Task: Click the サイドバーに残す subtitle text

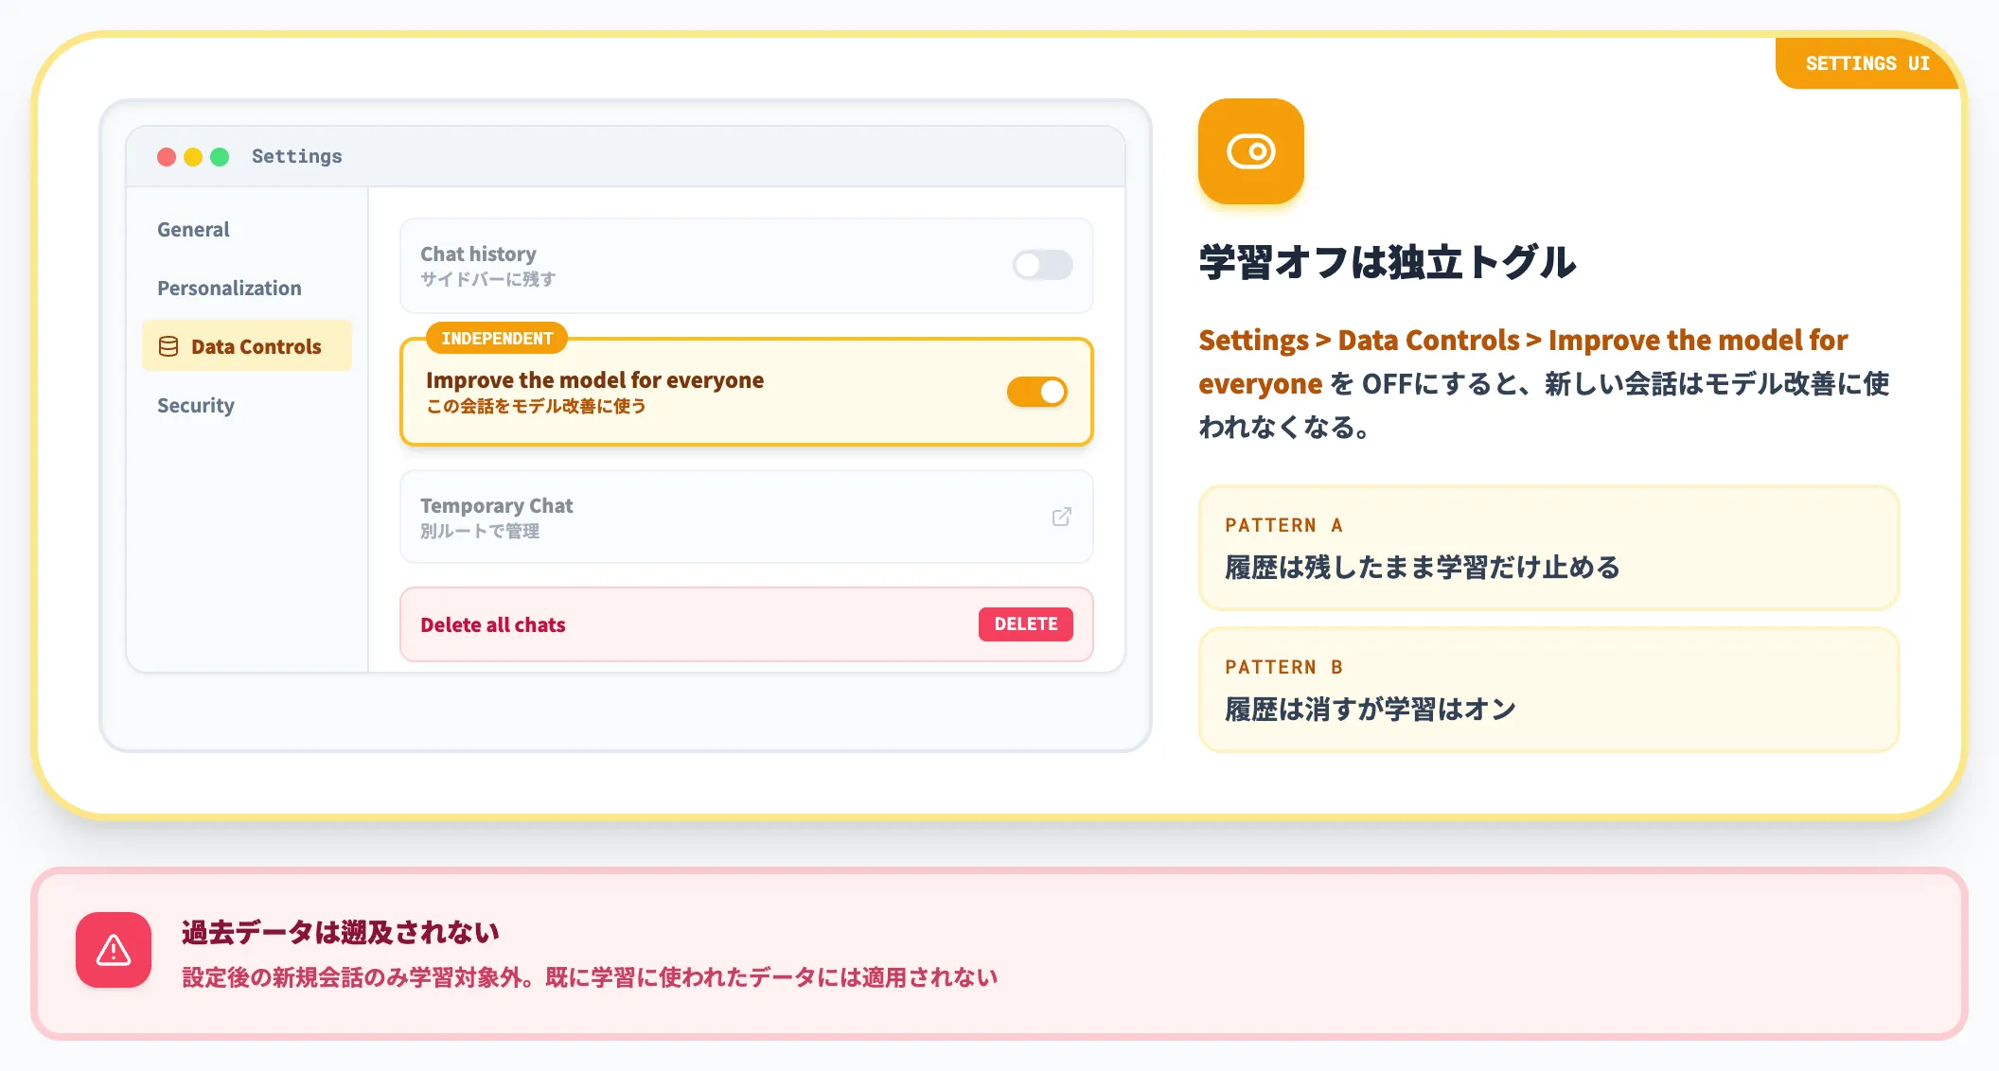Action: pos(488,279)
